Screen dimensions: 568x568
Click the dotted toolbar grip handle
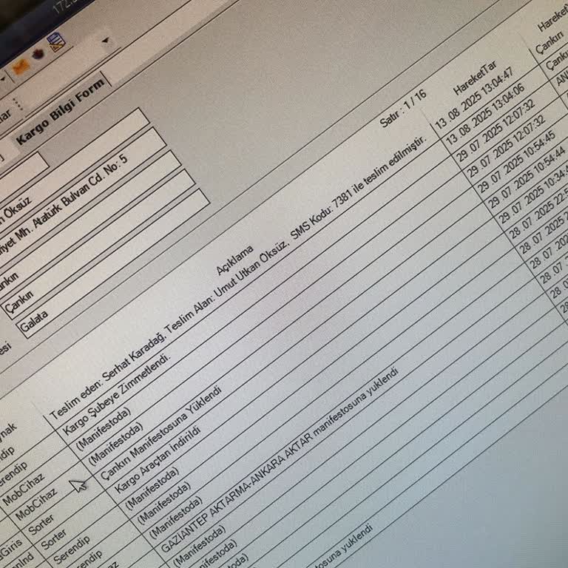point(18,104)
